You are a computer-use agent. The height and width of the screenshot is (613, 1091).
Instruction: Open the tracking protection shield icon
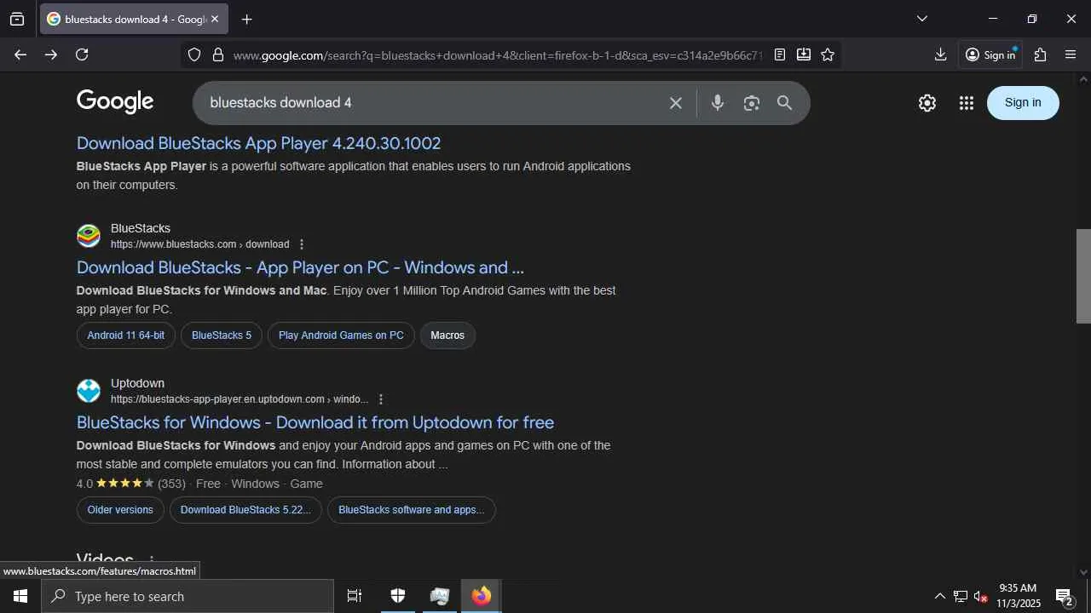point(194,54)
